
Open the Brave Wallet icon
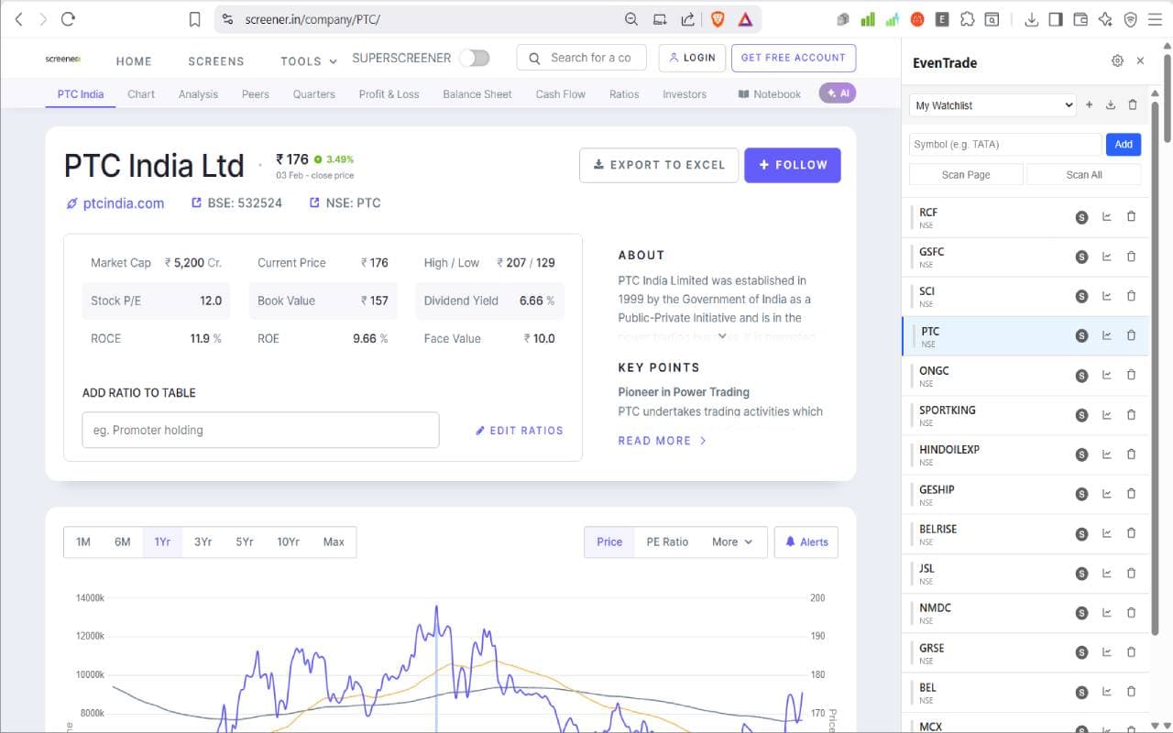(x=1080, y=19)
